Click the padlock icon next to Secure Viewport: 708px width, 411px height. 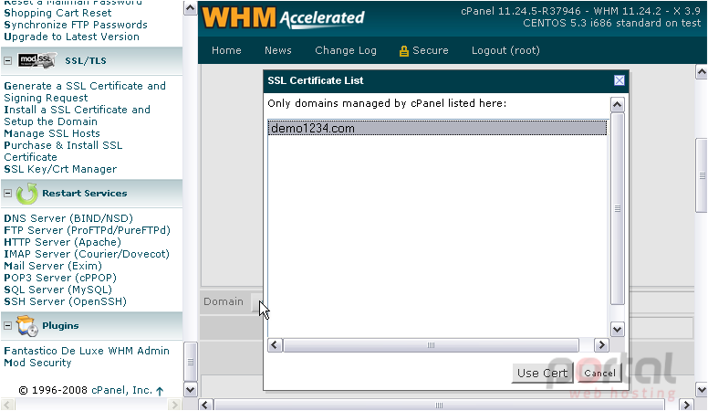pos(403,50)
